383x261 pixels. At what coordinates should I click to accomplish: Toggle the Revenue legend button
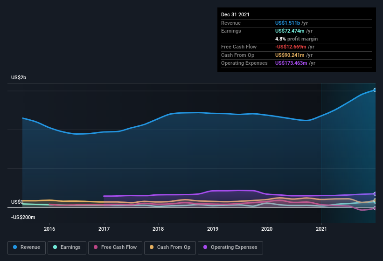coord(27,247)
